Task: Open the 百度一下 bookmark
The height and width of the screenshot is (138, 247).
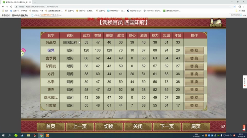Action: pos(19,11)
